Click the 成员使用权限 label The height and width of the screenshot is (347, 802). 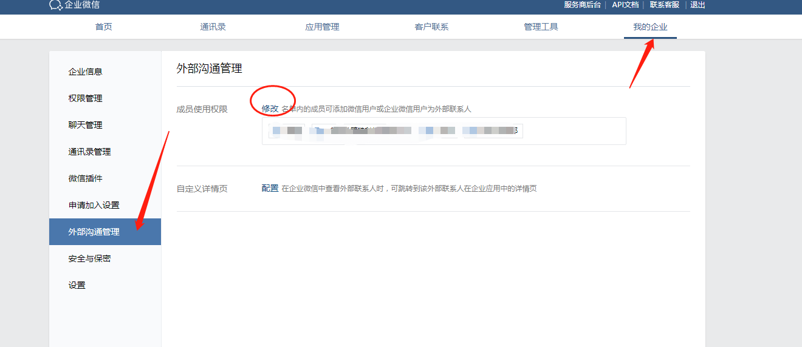coord(202,109)
